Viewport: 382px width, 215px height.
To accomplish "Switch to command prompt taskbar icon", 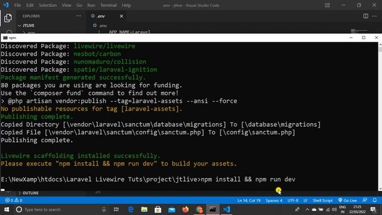I will pos(212,210).
